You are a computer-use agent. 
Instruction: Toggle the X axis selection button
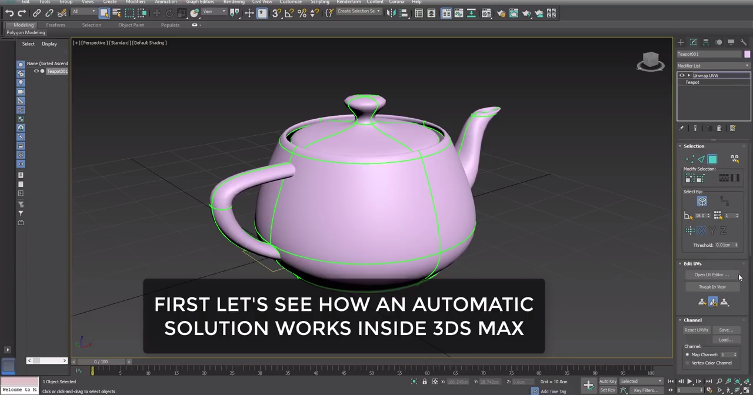[x=701, y=231]
